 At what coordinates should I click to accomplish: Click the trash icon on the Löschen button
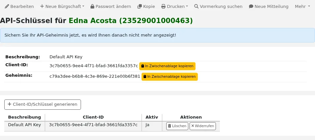pyautogui.click(x=170, y=126)
